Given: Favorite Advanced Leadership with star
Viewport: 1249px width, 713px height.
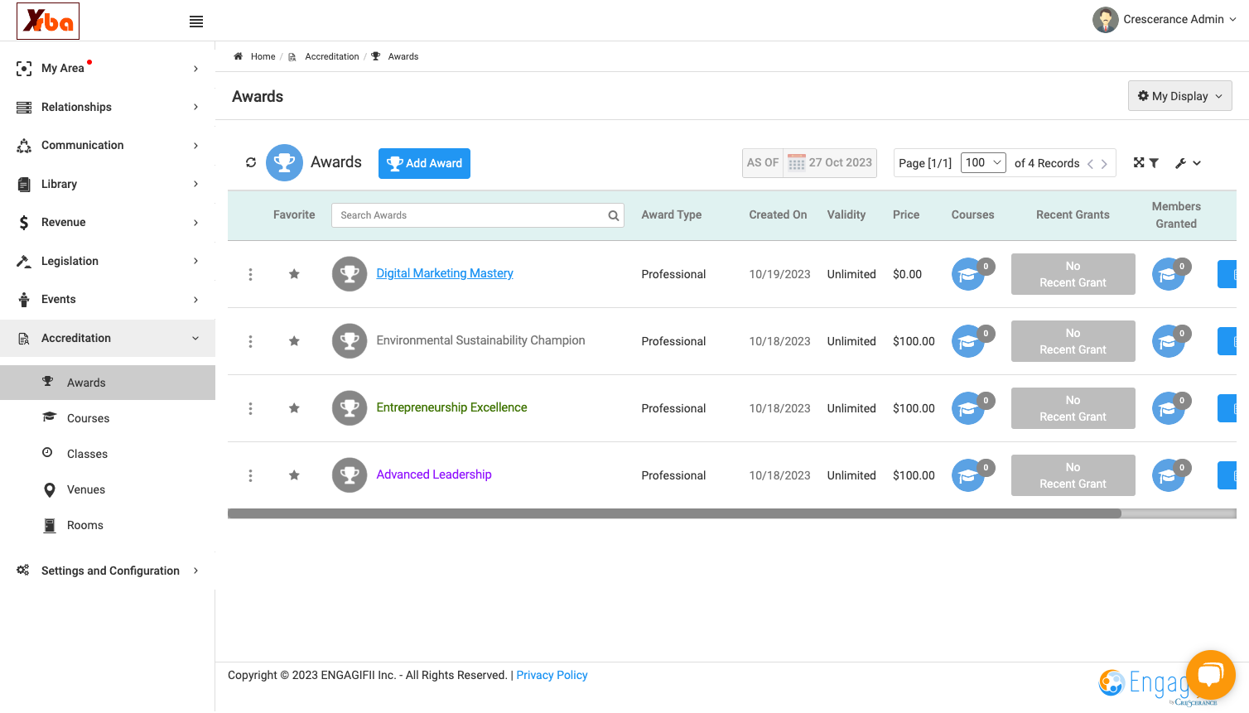Looking at the screenshot, I should point(294,475).
